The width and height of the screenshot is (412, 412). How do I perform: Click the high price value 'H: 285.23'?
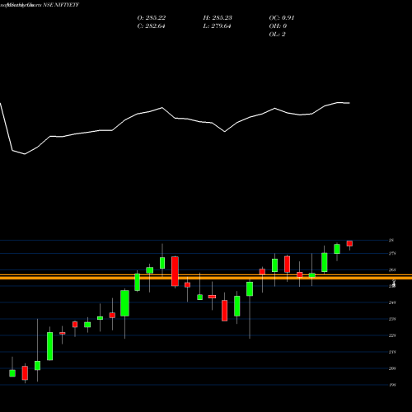tap(218, 18)
